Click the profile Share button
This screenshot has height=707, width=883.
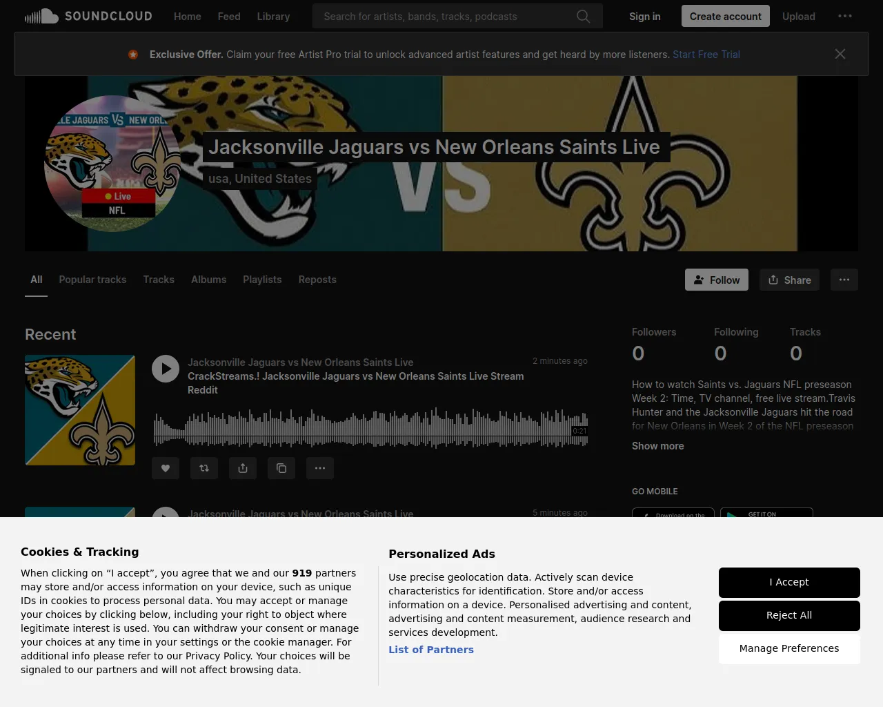[789, 280]
